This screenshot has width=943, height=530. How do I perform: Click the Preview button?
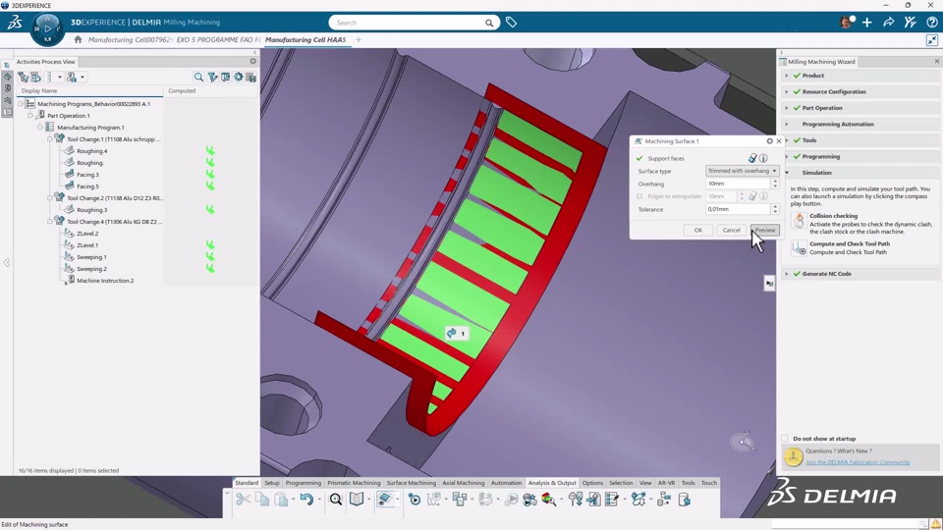coord(765,230)
